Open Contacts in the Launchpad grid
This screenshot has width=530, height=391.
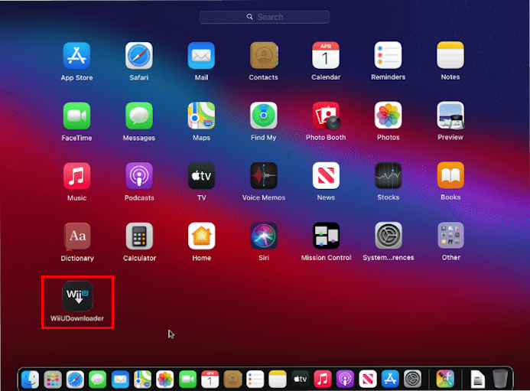[264, 56]
